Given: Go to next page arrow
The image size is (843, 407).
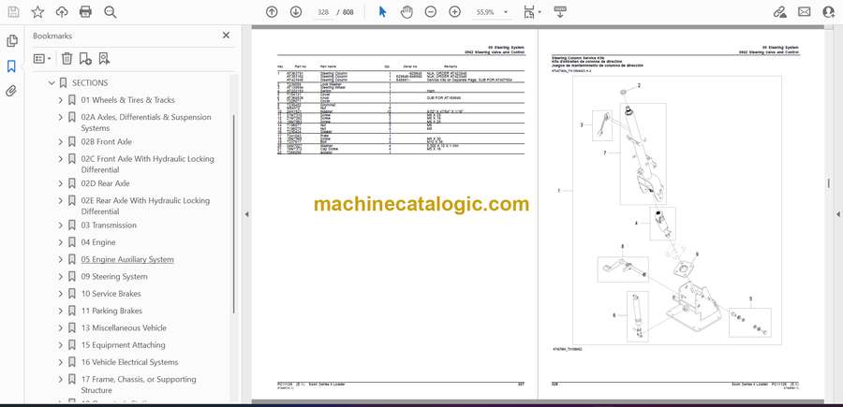Looking at the screenshot, I should point(296,12).
